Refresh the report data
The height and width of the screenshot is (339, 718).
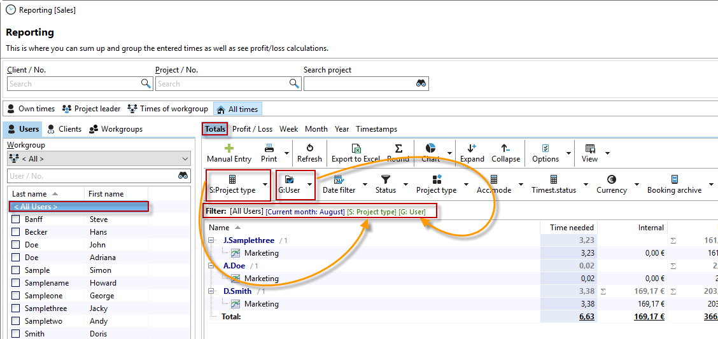[x=309, y=148]
